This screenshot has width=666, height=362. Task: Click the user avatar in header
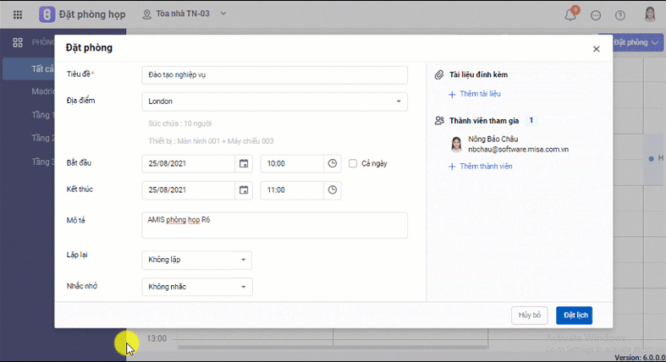click(x=650, y=15)
